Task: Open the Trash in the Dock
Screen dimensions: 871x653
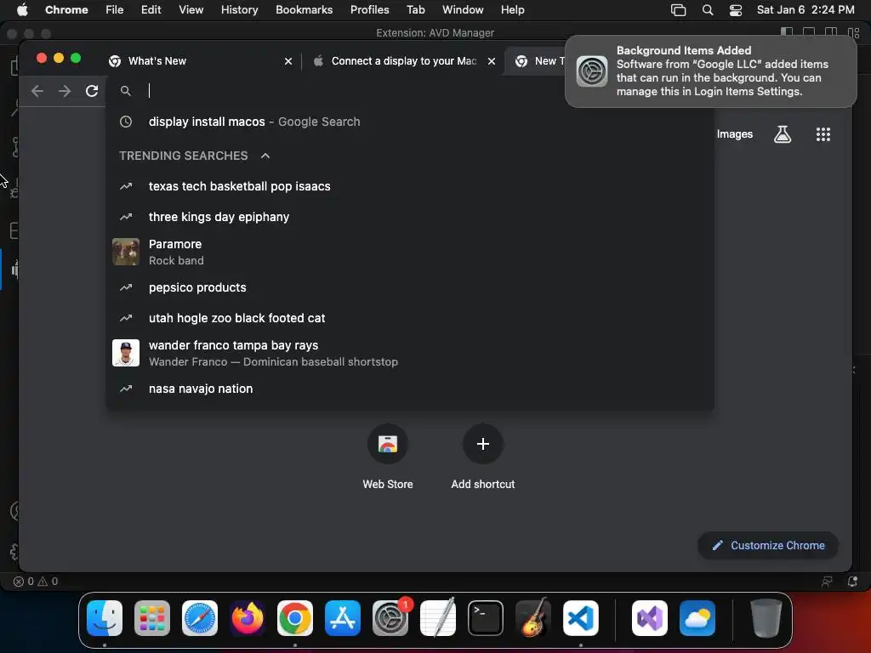Action: click(766, 618)
